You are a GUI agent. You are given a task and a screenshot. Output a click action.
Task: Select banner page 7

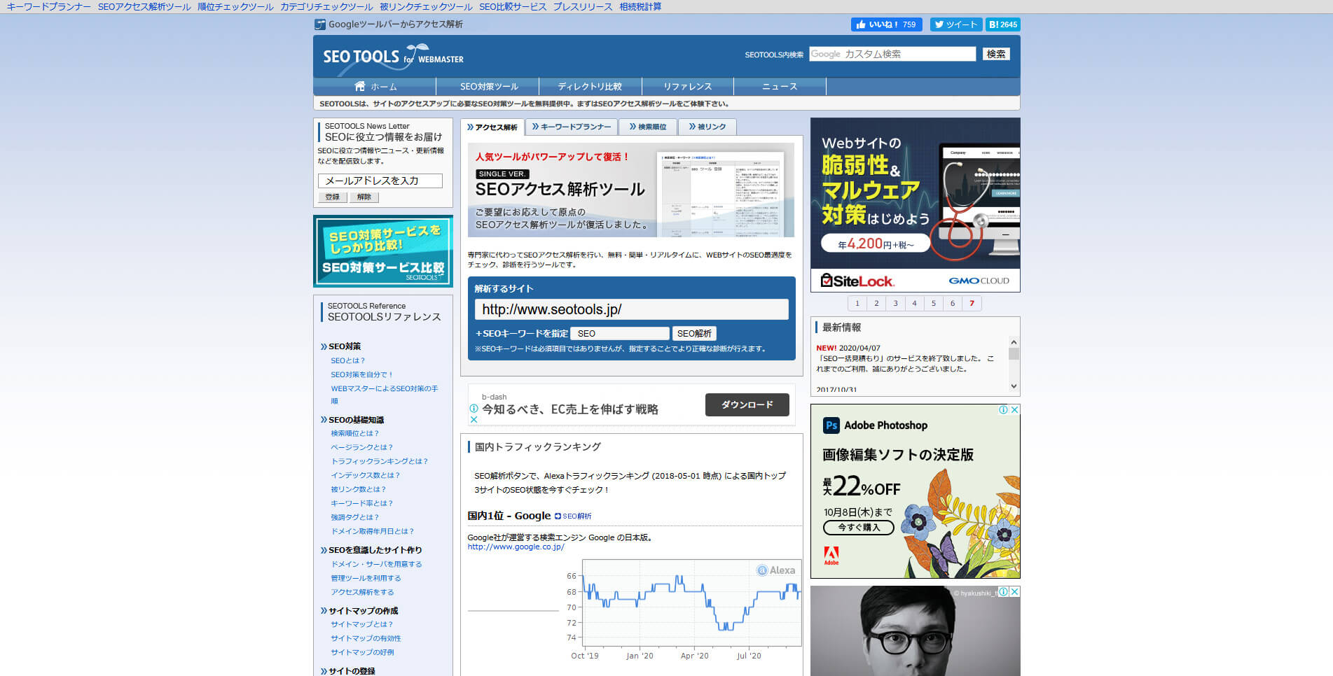972,303
